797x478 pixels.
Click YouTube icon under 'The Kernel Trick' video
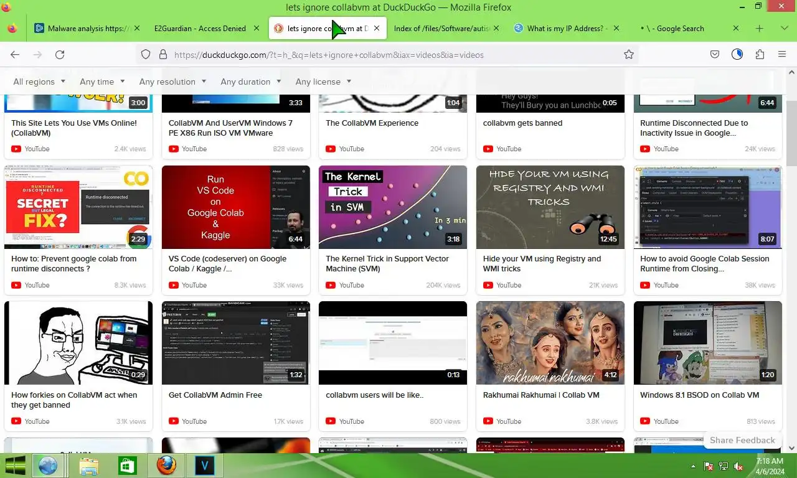(330, 285)
